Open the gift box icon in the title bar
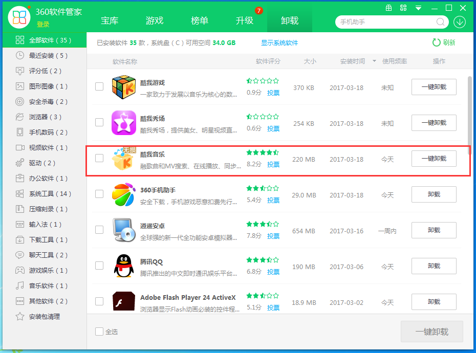The image size is (476, 353). point(388,8)
